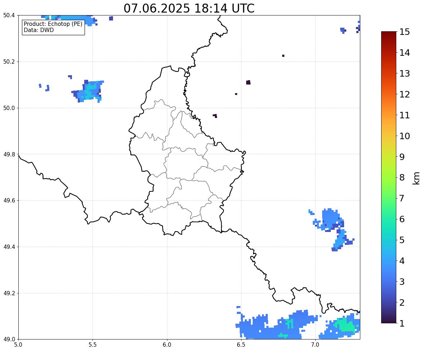Image resolution: width=424 pixels, height=351 pixels.
Task: Click the 'km' colorbar unit label
Action: pos(416,178)
